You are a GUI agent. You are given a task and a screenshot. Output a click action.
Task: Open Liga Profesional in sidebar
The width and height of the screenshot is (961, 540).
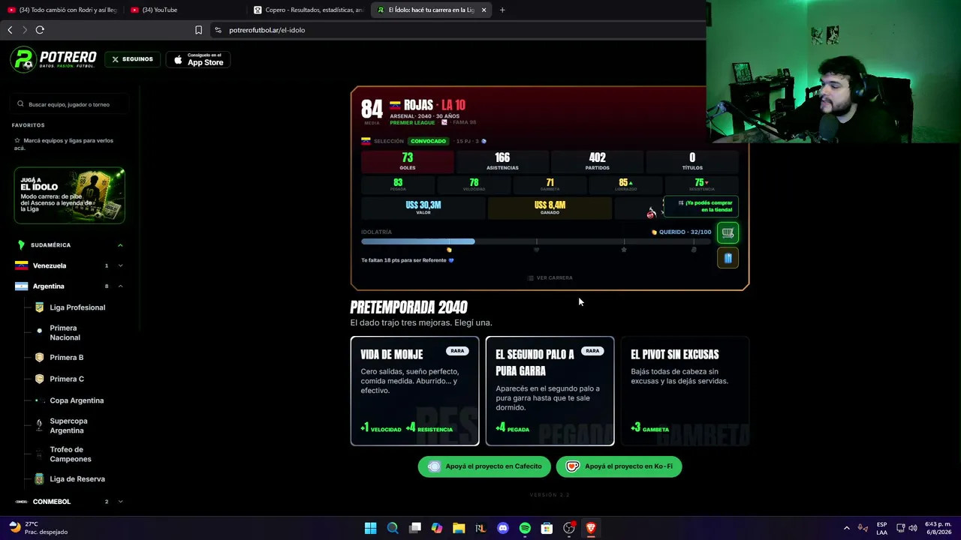click(77, 307)
